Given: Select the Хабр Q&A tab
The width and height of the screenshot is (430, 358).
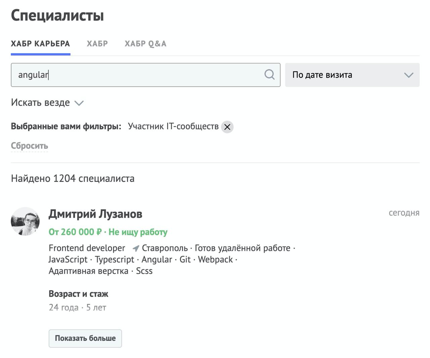Looking at the screenshot, I should (x=145, y=44).
